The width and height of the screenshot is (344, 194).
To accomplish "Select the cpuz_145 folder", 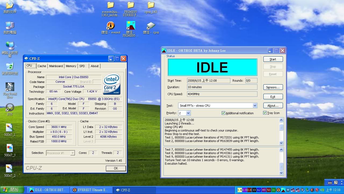I will click(151, 7).
